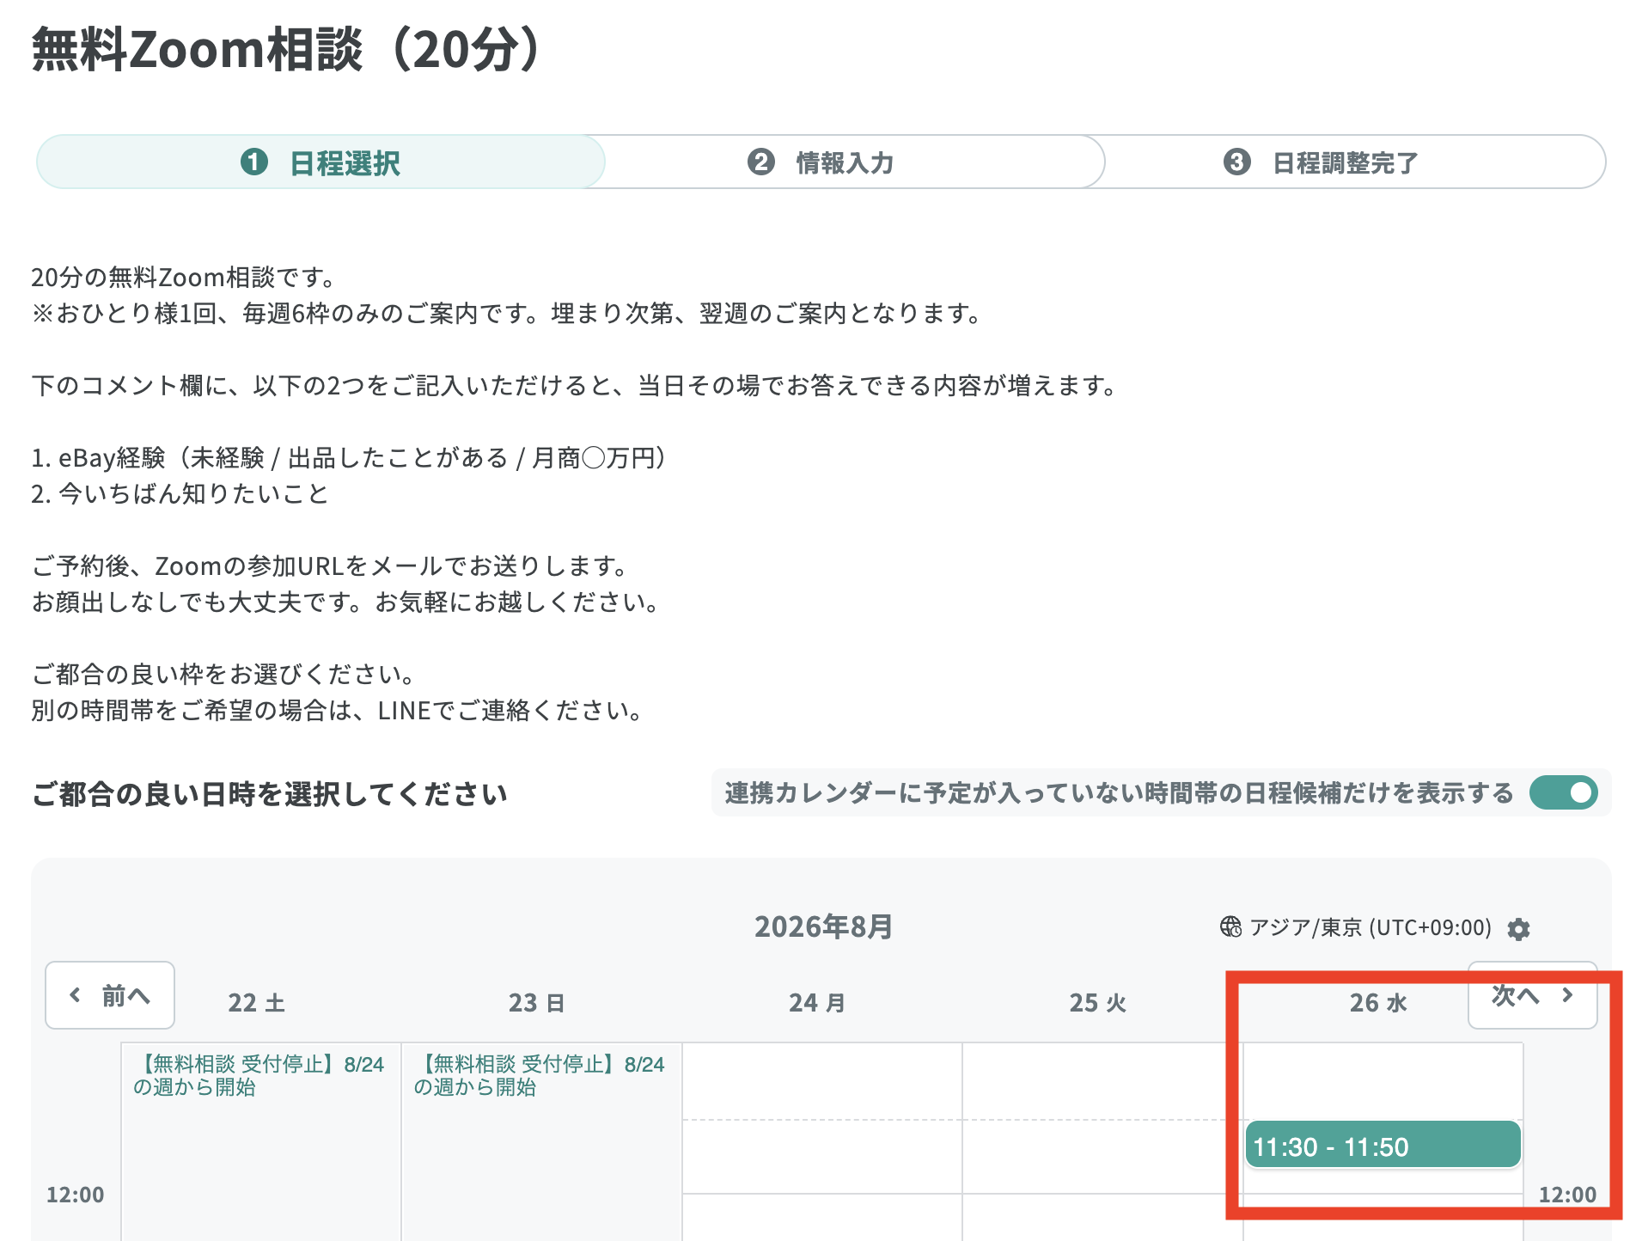This screenshot has height=1241, width=1636.
Task: Click the 22 土 day header
Action: [256, 1002]
